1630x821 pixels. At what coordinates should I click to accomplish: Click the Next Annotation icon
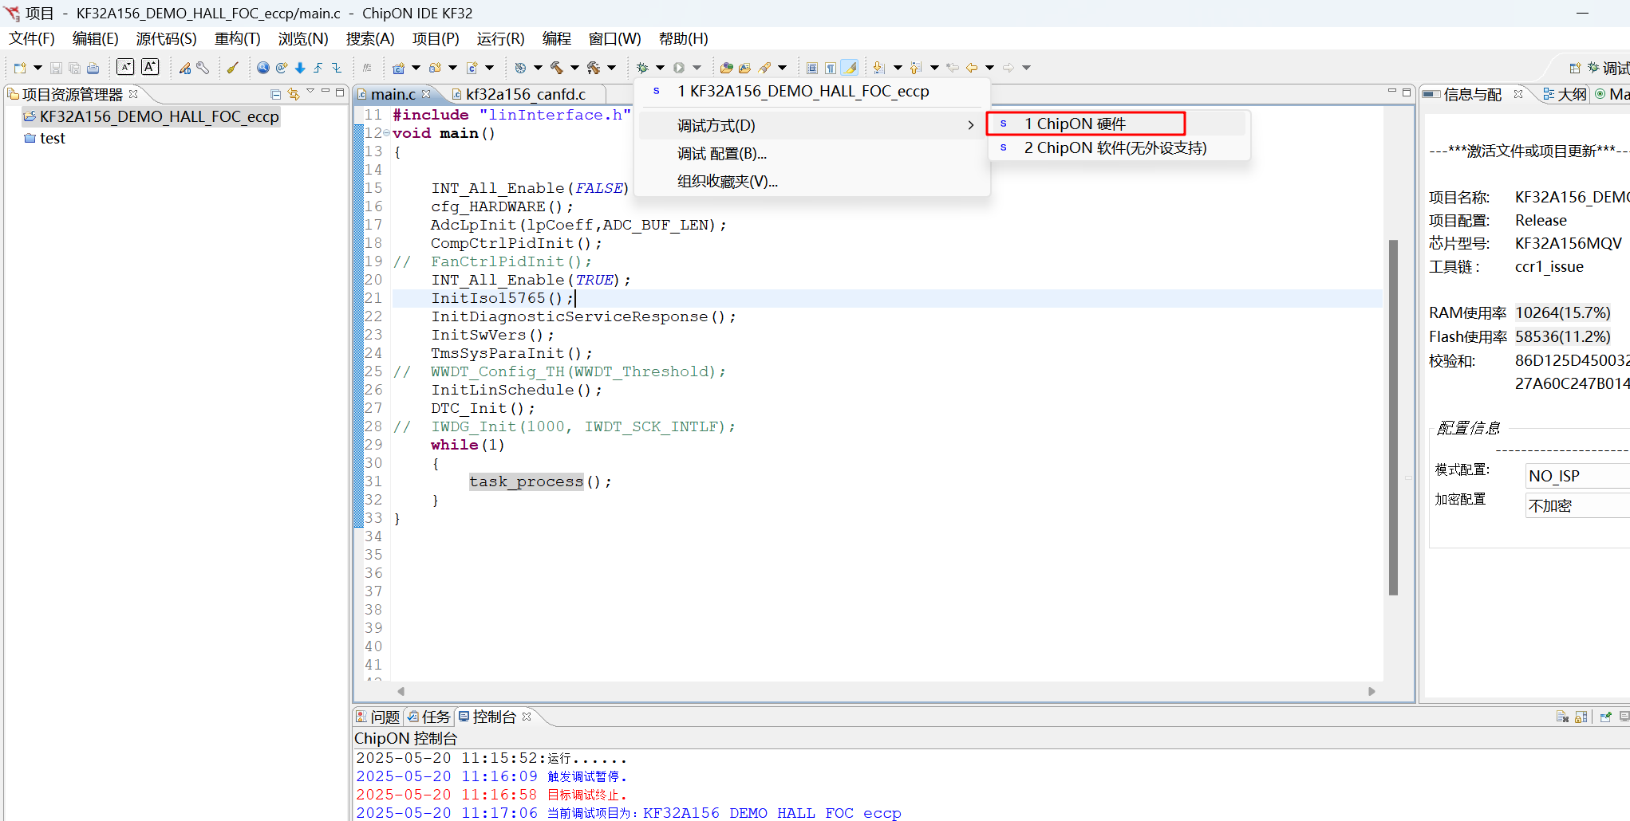(878, 68)
